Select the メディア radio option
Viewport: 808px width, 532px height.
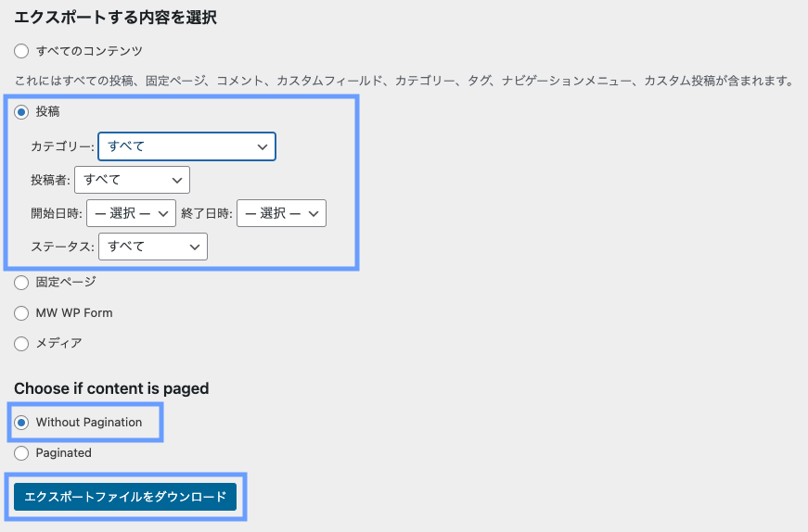(22, 344)
